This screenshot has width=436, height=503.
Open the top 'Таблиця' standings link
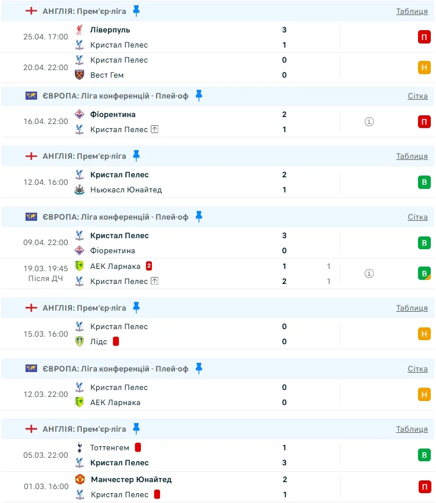tap(412, 11)
